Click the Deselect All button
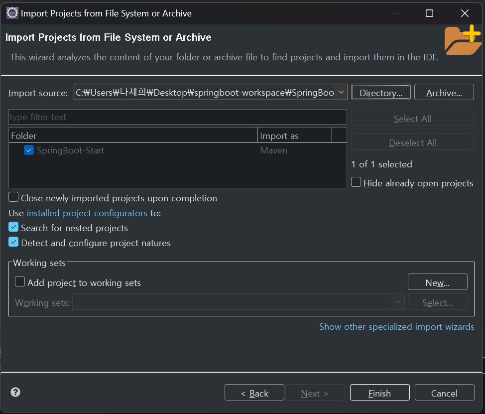This screenshot has height=414, width=485. tap(413, 142)
